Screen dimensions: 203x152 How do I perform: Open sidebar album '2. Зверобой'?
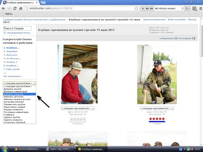coord(11,51)
